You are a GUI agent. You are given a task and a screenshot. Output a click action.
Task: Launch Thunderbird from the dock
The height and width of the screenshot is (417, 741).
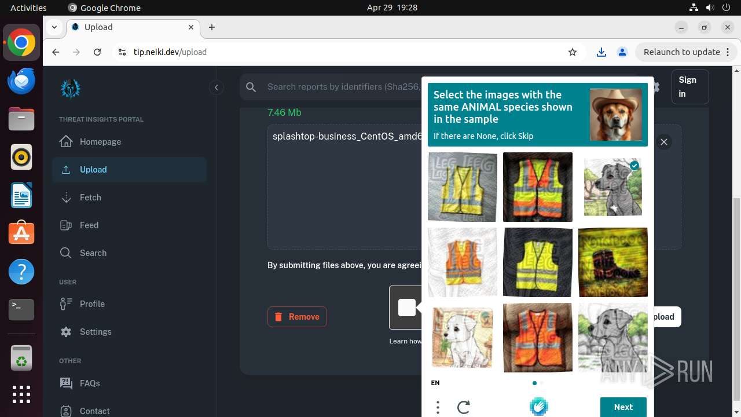tap(21, 81)
